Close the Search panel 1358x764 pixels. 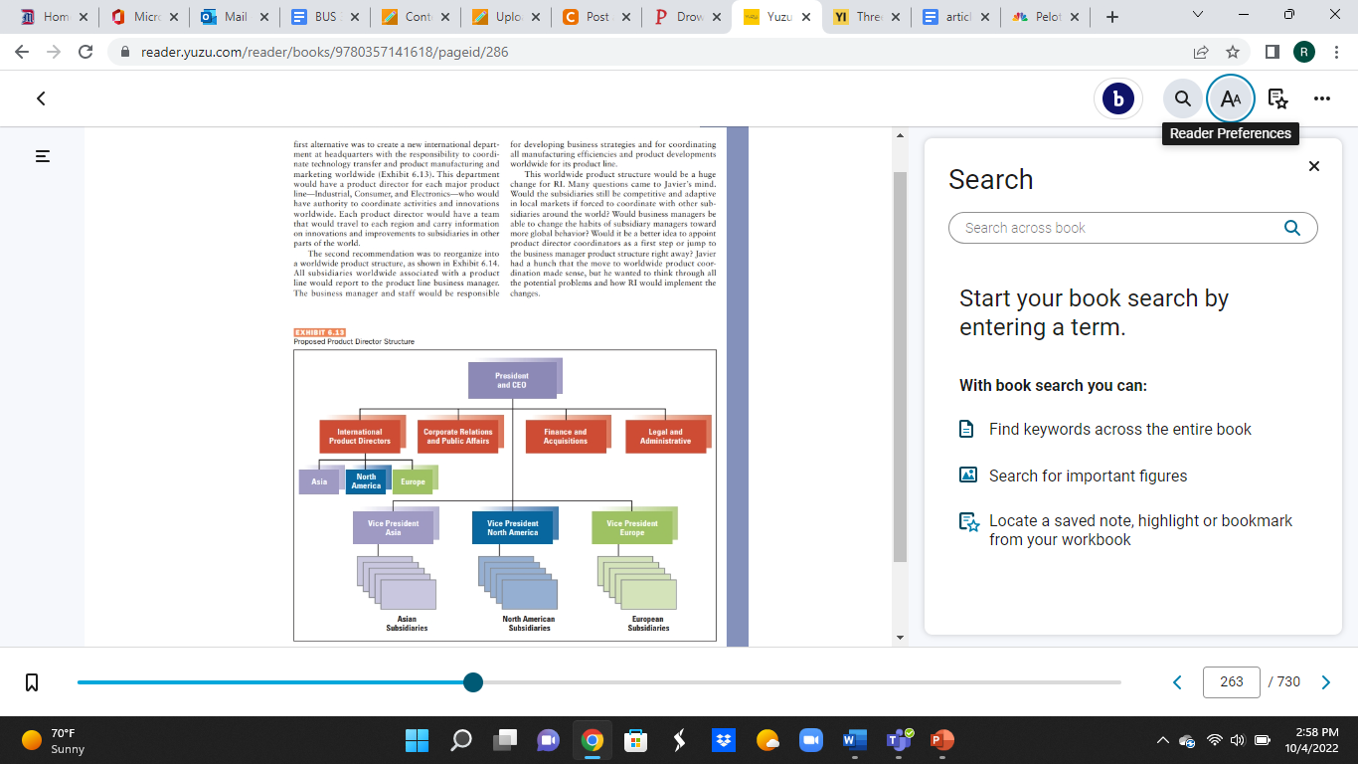1314,166
